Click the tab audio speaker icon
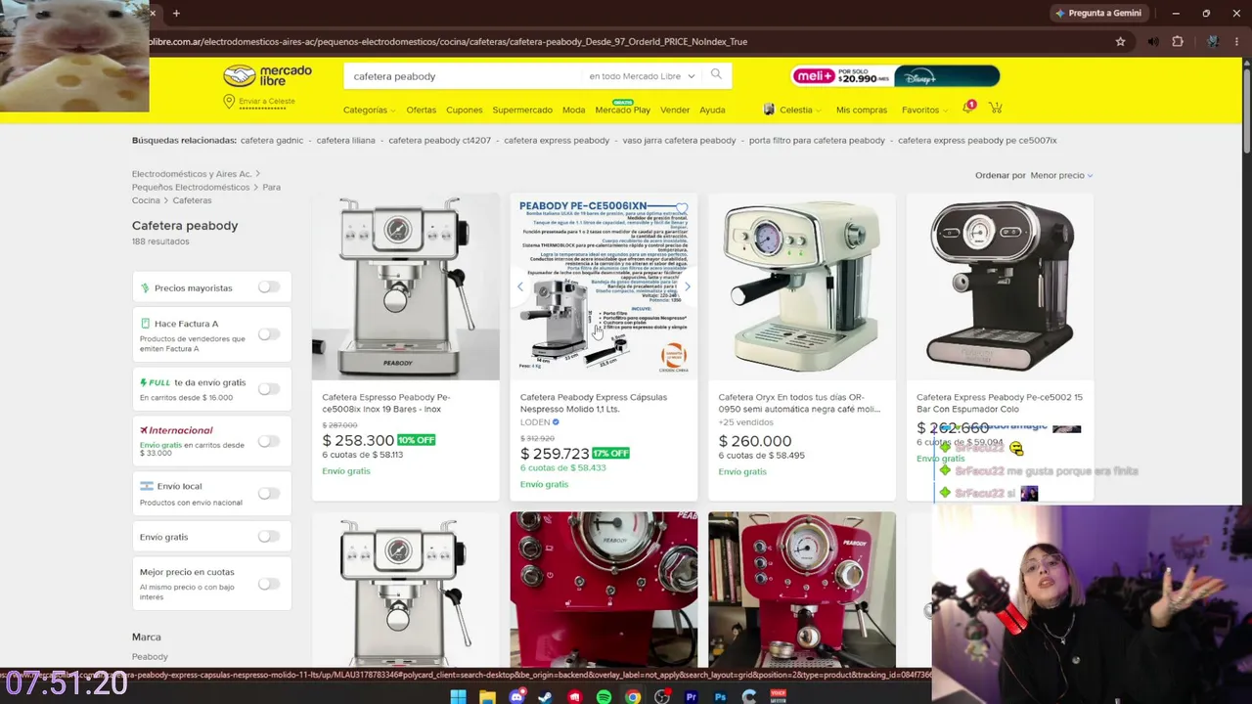This screenshot has width=1252, height=704. (1152, 41)
